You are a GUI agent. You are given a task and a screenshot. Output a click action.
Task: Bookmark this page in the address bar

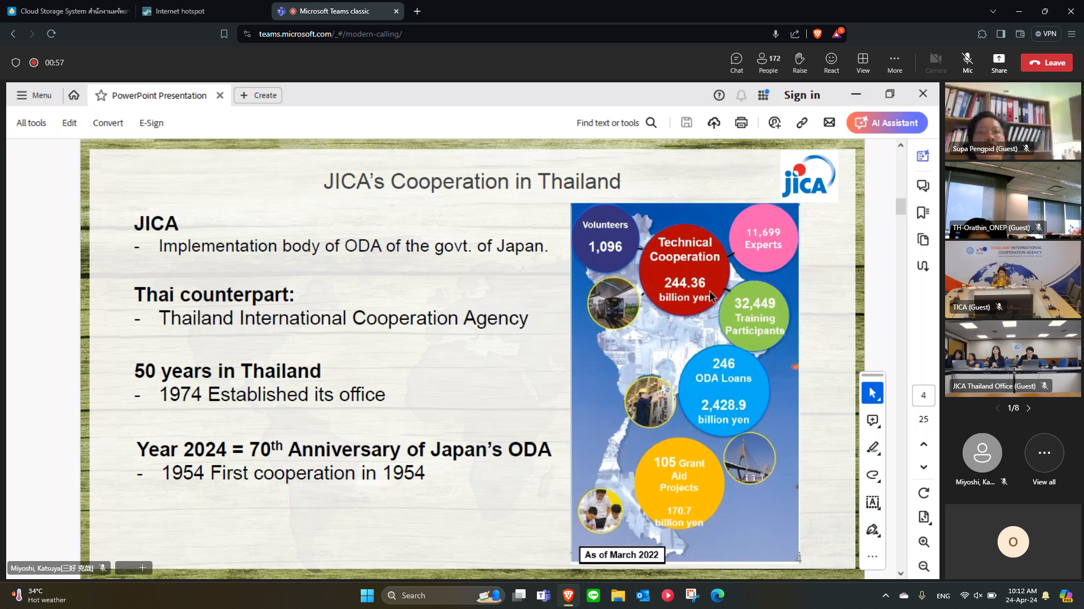[224, 34]
